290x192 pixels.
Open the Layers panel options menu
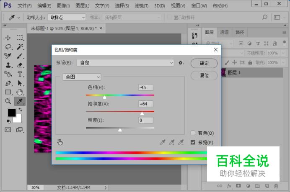click(x=284, y=32)
